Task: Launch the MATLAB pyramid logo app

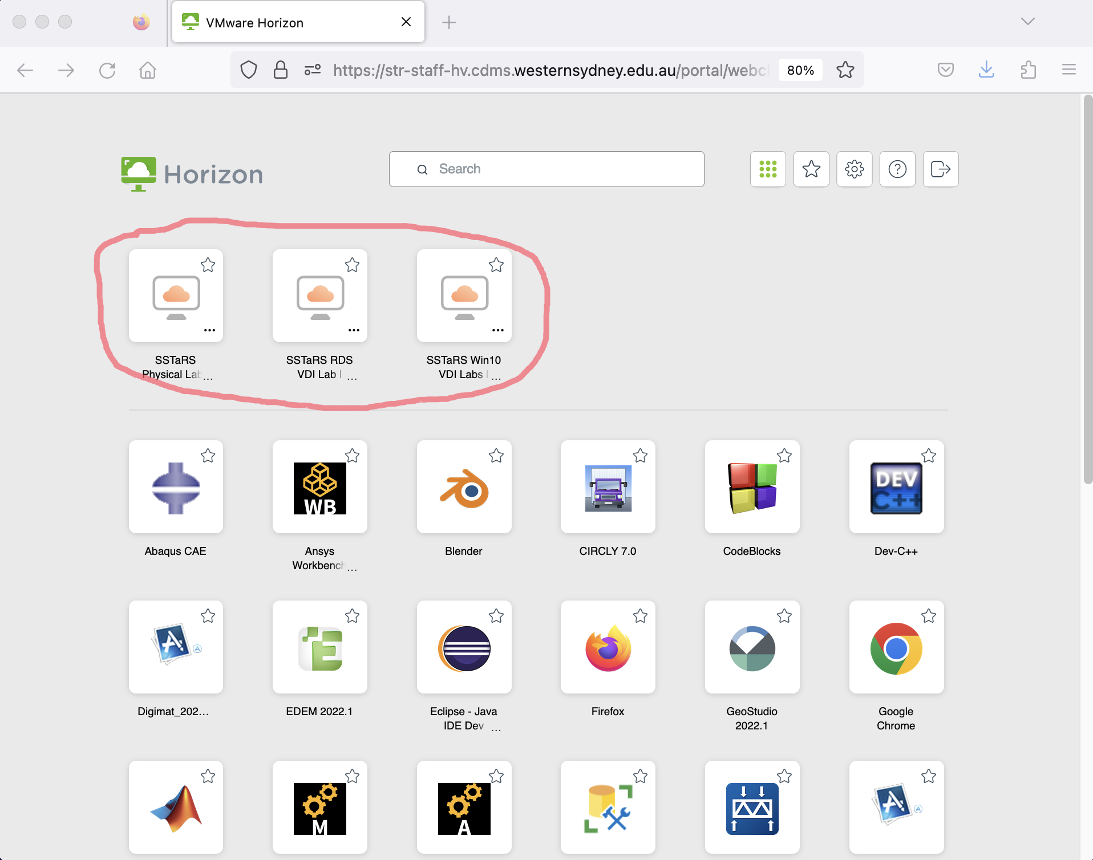Action: (176, 808)
